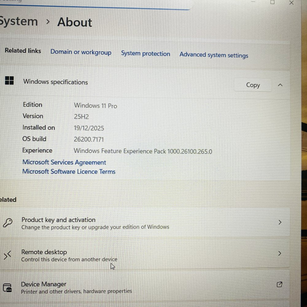307x307 pixels.
Task: Expand the Remote desktop row chevron
Action: pos(280,254)
